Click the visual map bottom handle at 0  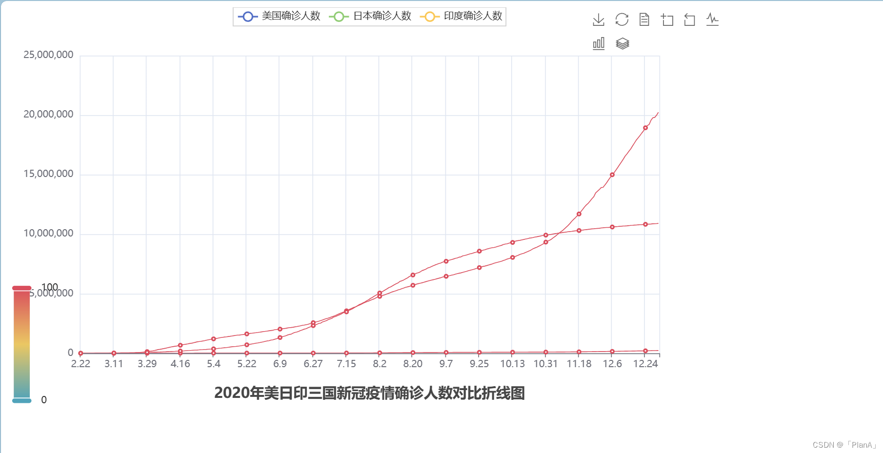[22, 400]
